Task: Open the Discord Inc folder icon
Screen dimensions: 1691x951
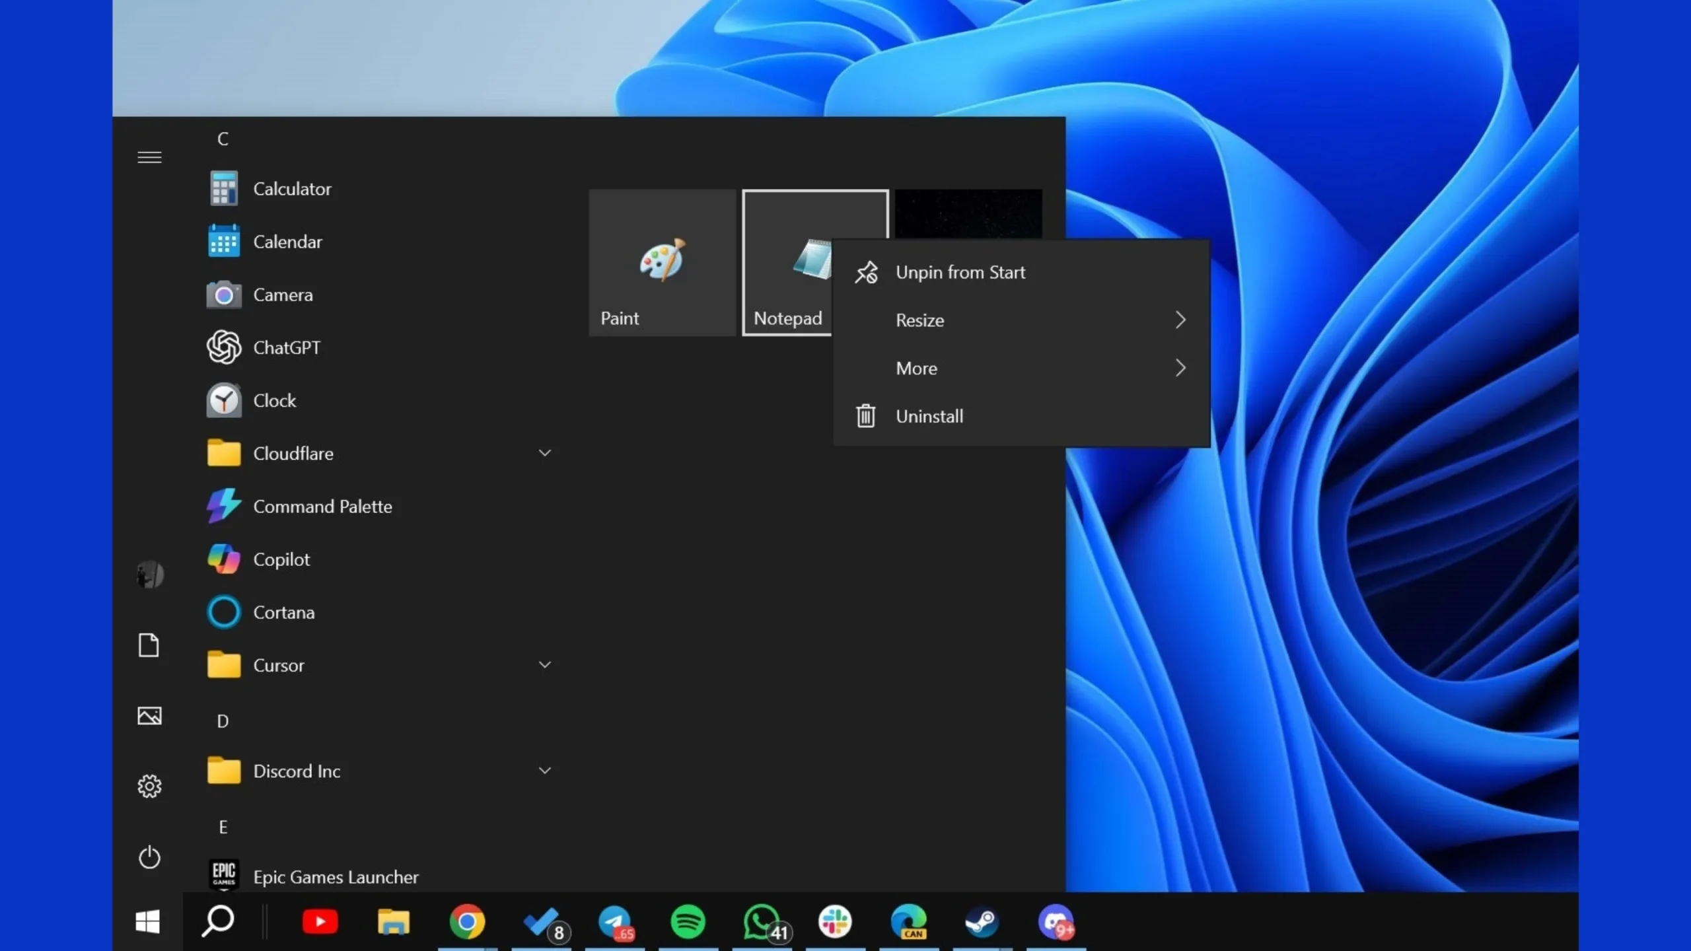Action: pyautogui.click(x=224, y=770)
